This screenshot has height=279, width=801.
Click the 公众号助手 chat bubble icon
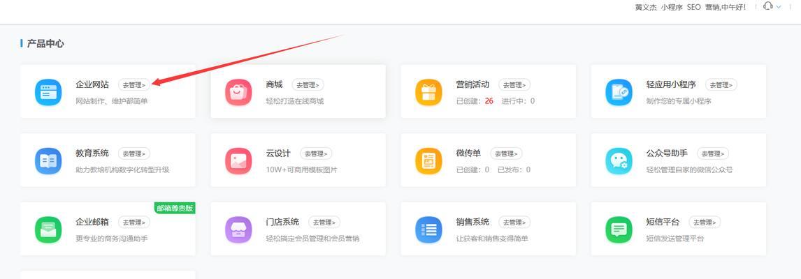tap(619, 161)
